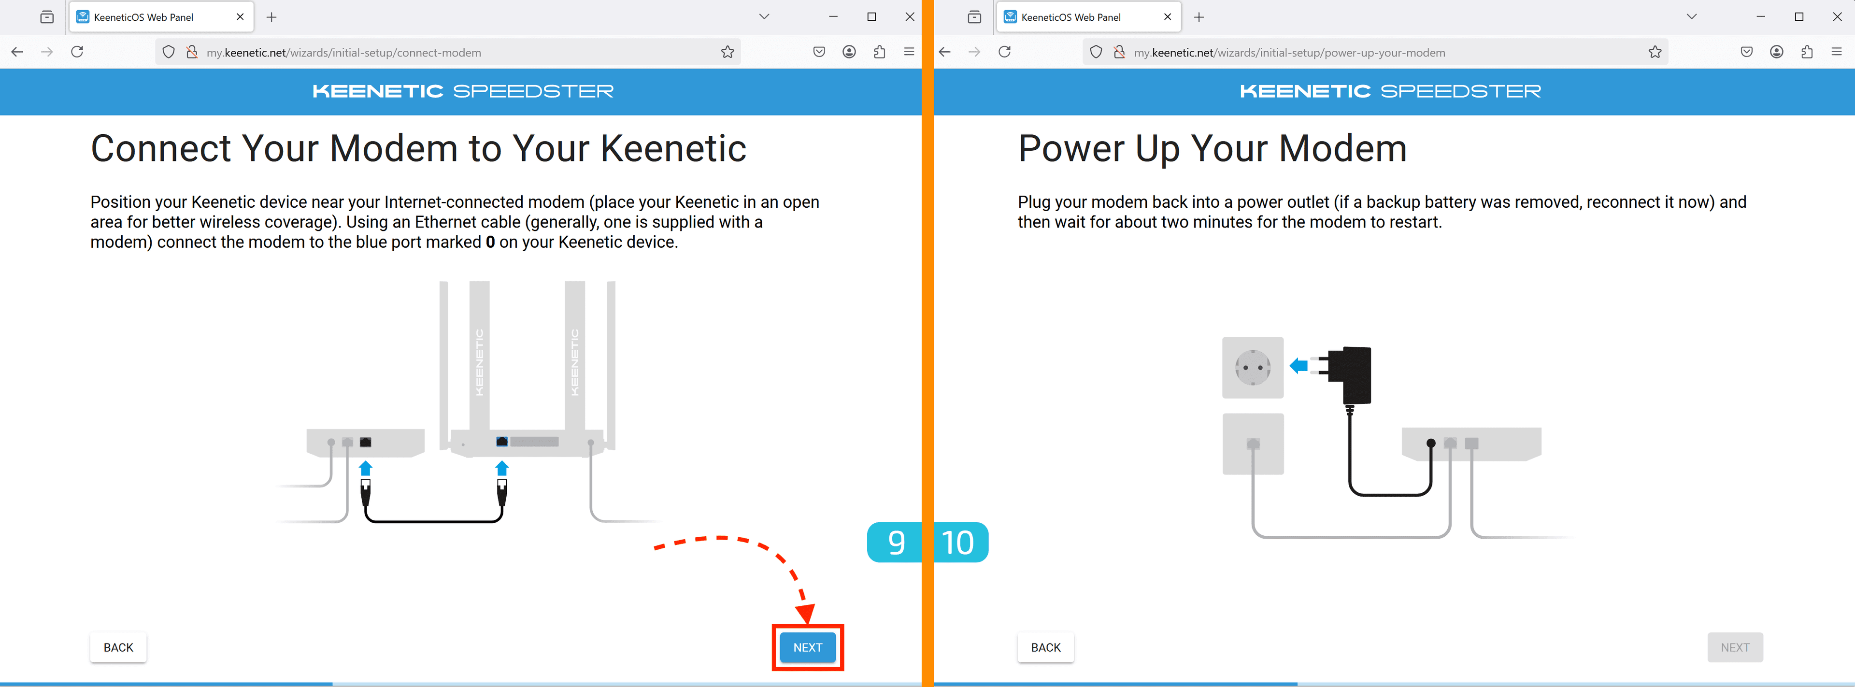Reload the left browser window page
Screen dimensions: 1855x687
click(77, 52)
